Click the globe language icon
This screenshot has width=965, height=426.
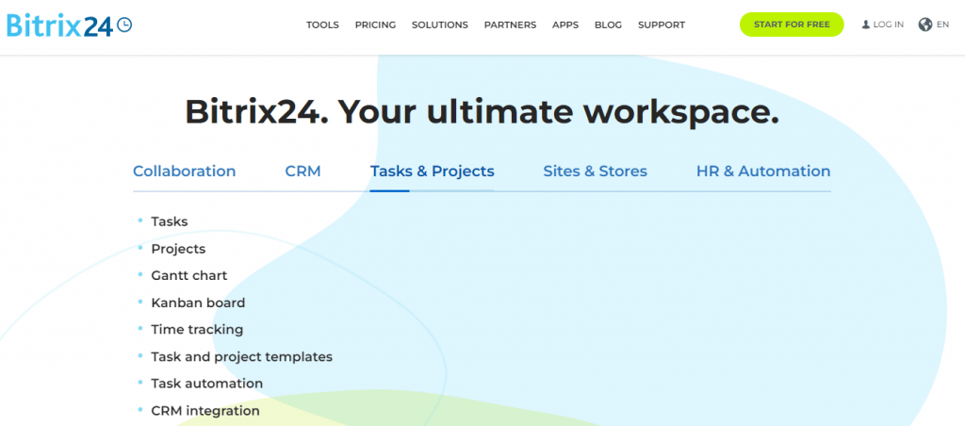coord(925,25)
